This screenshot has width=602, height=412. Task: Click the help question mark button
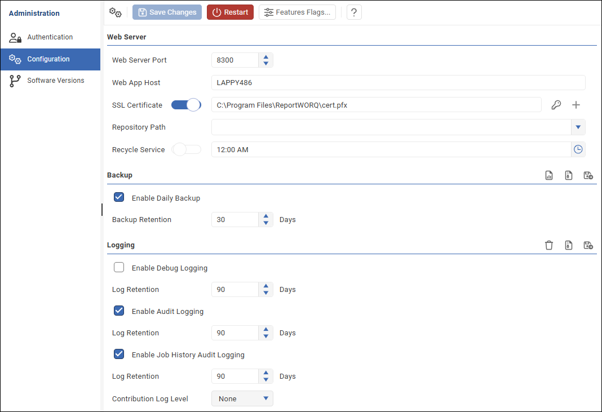tap(354, 12)
